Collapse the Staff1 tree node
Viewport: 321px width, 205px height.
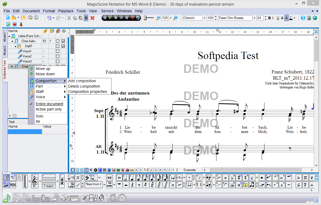[x=15, y=46]
